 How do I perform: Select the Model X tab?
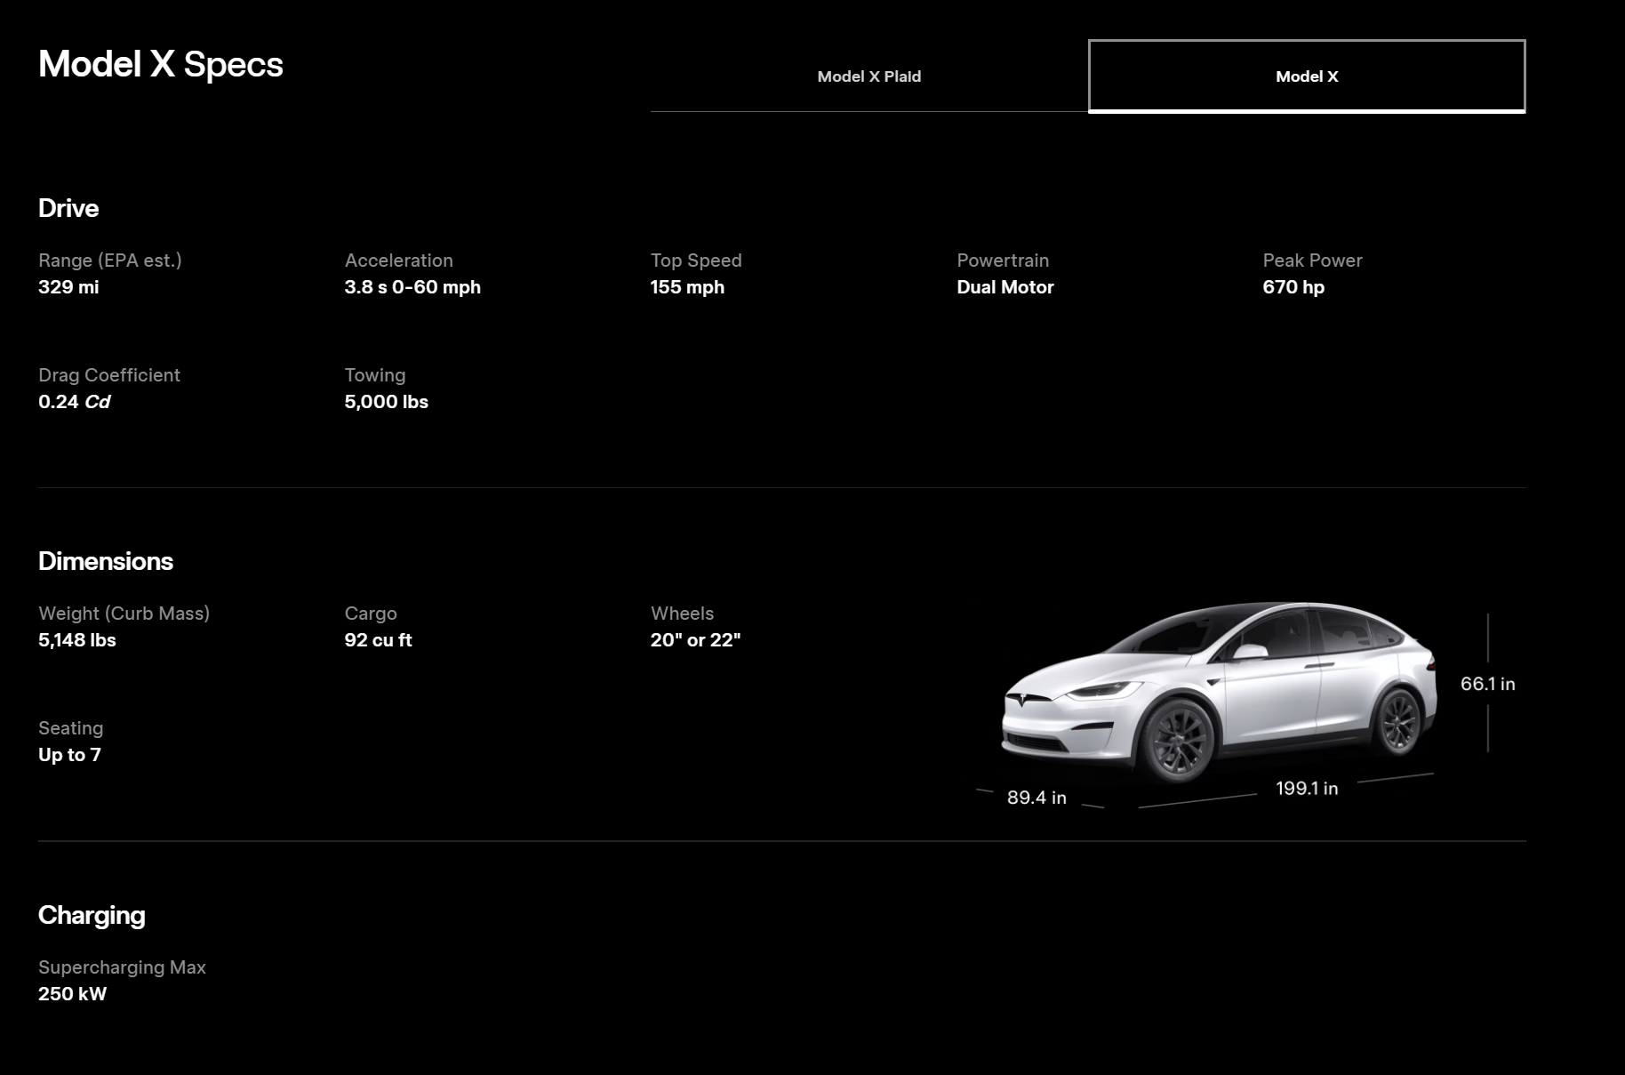pos(1307,76)
